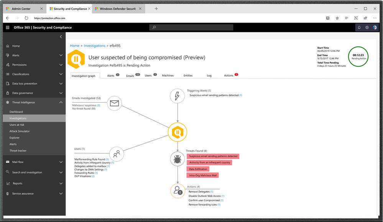383x222 pixels.
Task: Open the app launcher waffle icon
Action: pyautogui.click(x=8, y=28)
